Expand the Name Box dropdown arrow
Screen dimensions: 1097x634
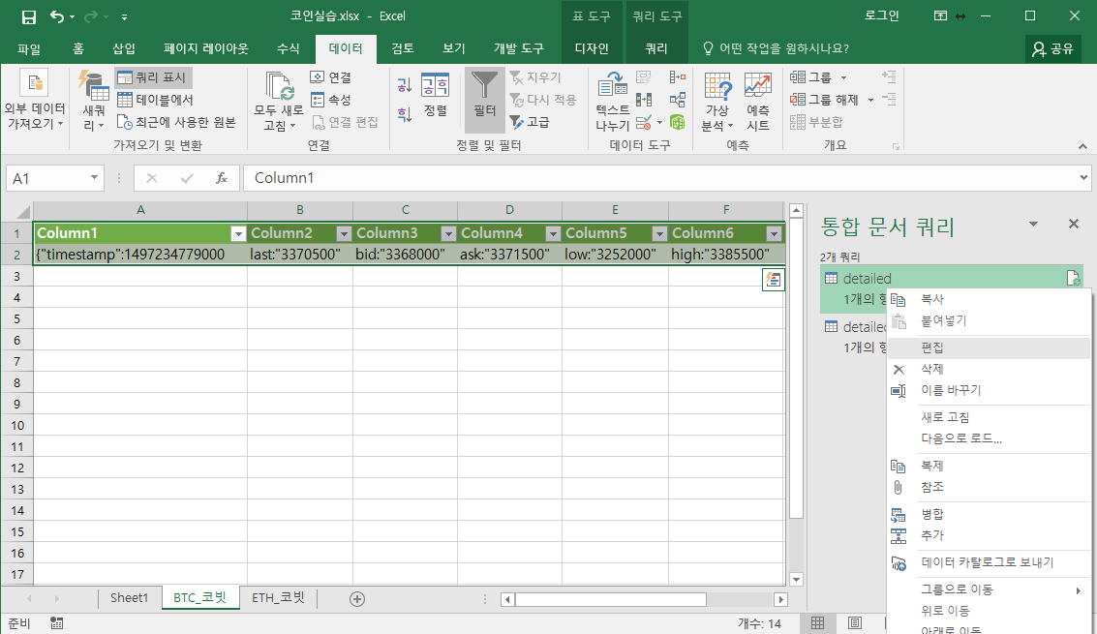pos(94,178)
